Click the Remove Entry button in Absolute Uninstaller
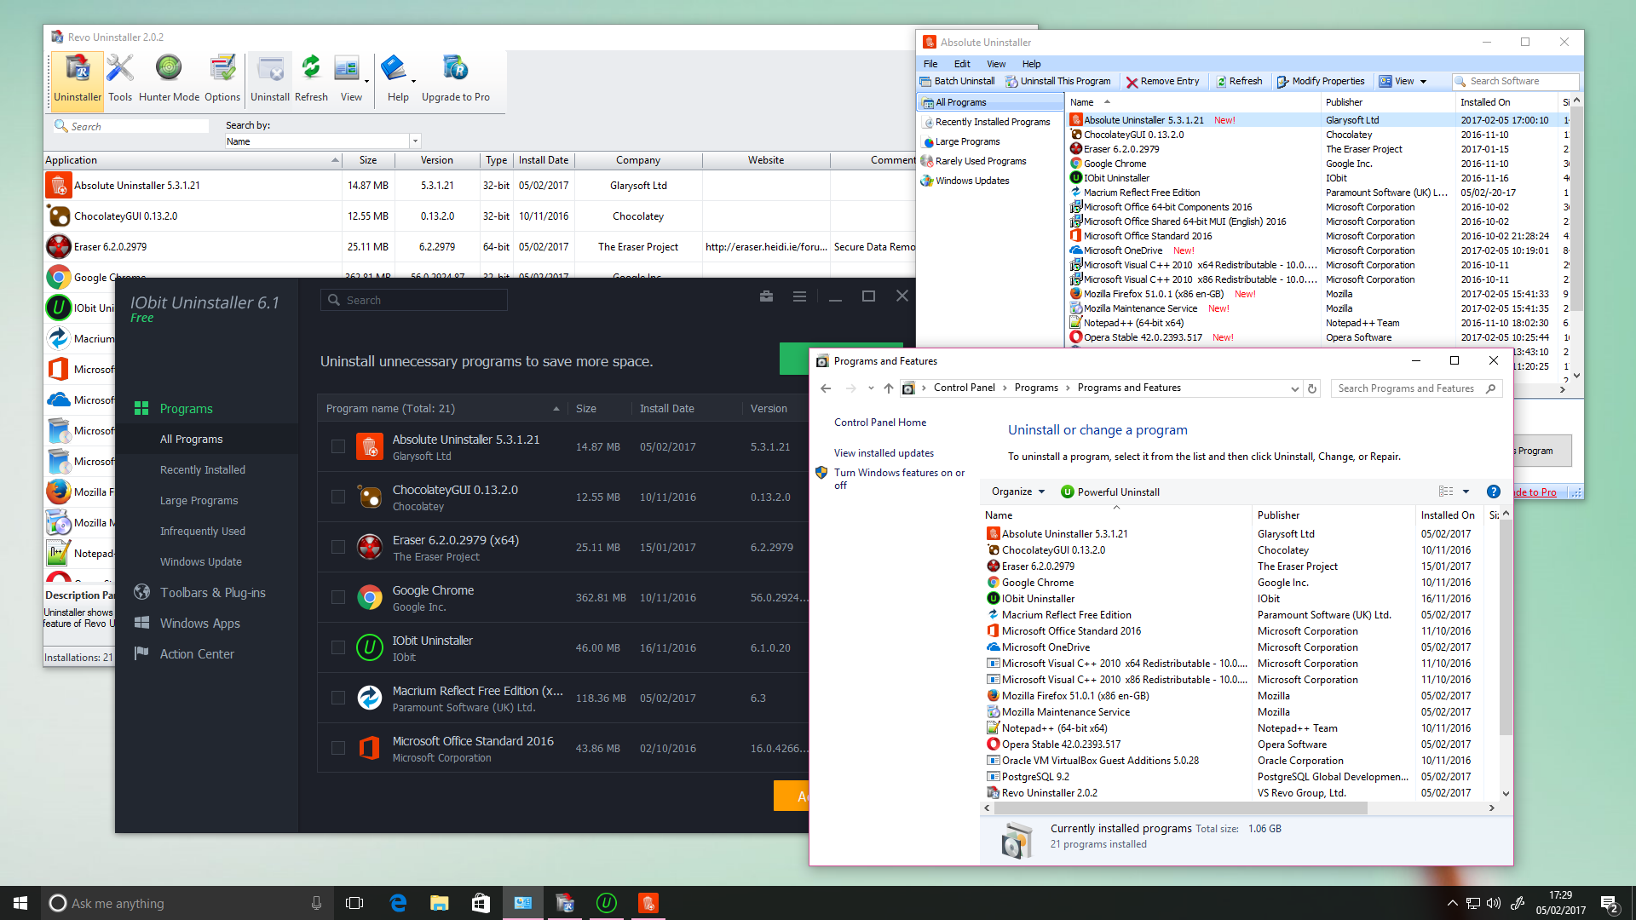Viewport: 1636px width, 920px height. 1163,81
